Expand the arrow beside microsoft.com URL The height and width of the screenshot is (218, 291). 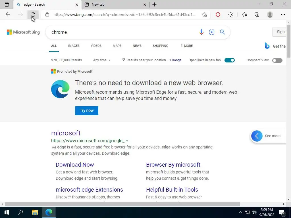127,141
